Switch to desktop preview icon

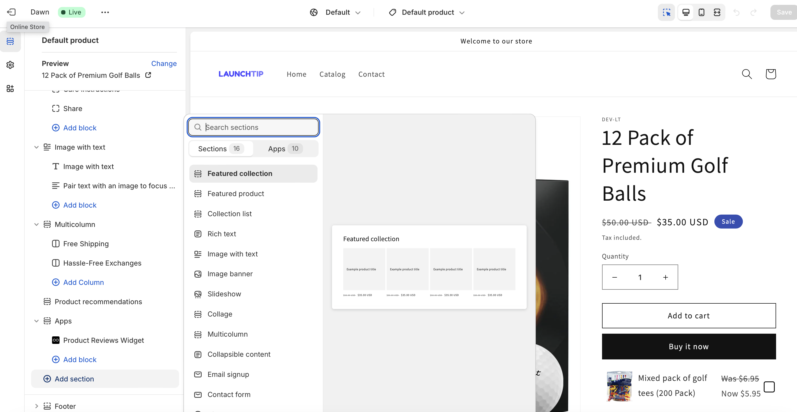coord(686,12)
